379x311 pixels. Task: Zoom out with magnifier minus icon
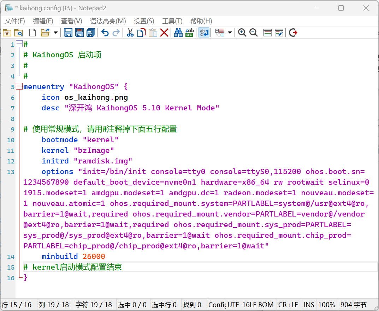[x=253, y=33]
